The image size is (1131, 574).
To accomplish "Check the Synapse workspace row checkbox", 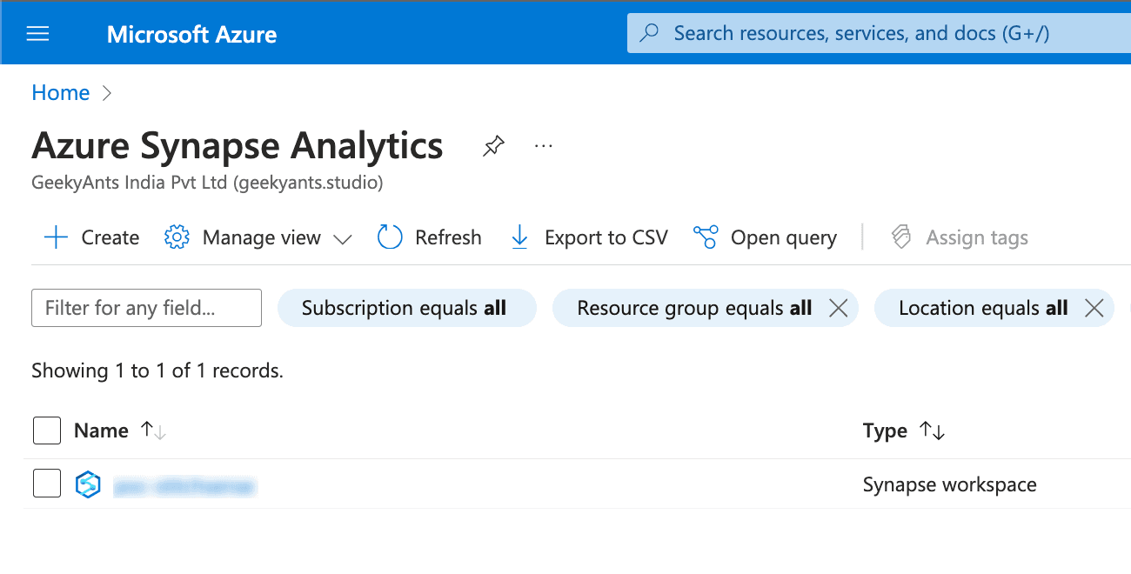I will pyautogui.click(x=47, y=484).
